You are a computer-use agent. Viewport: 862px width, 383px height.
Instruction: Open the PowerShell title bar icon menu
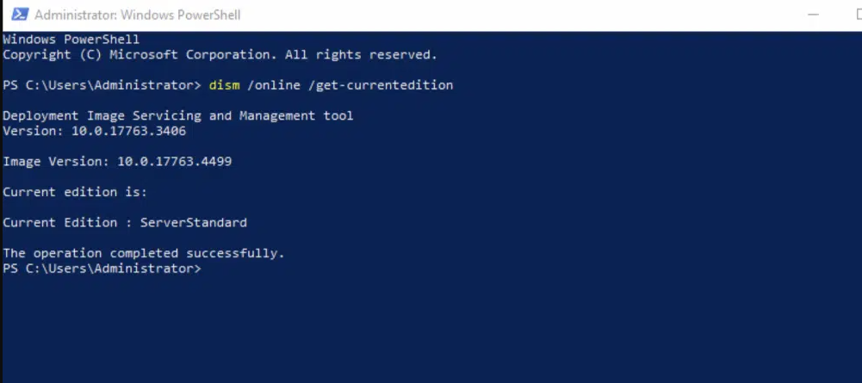[18, 15]
